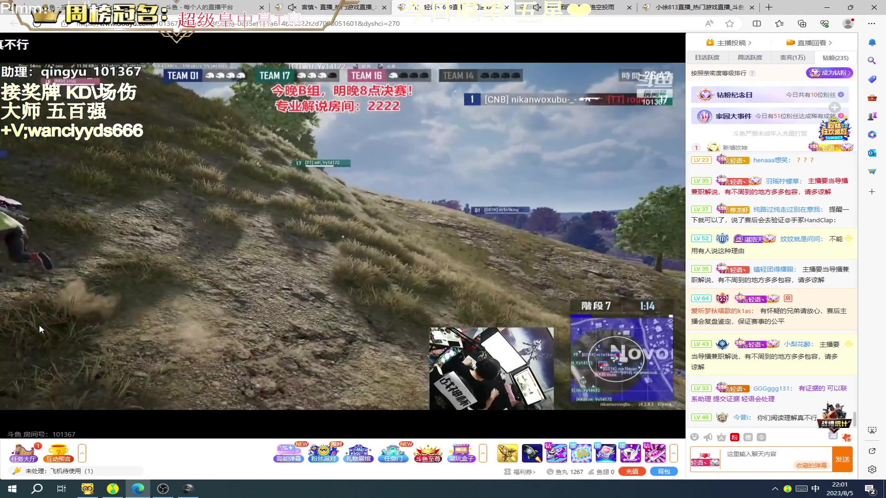Expand the 钻粉纪念日 banner arrow
The image size is (886, 498).
841,95
